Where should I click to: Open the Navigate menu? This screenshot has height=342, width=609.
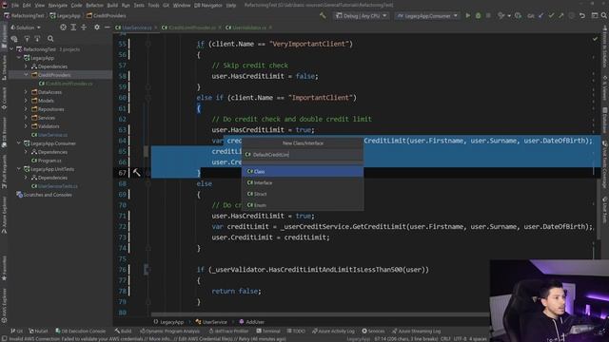point(57,5)
